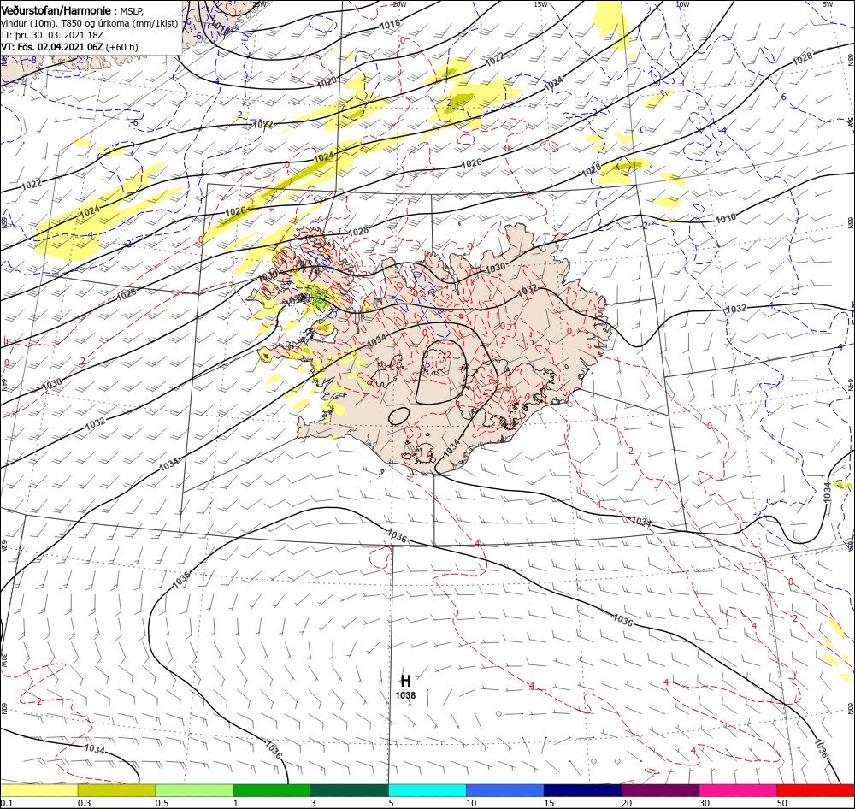Pick the blue 10 mm legend swatch
The width and height of the screenshot is (855, 809).
click(x=505, y=790)
